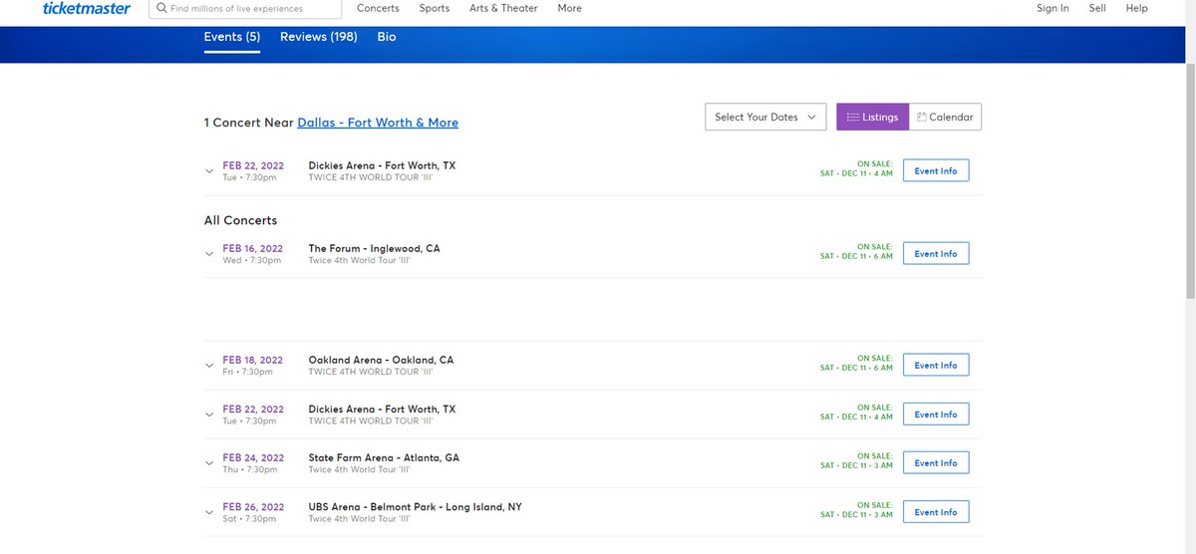Click the search magnifier icon
The image size is (1196, 554).
pyautogui.click(x=161, y=8)
